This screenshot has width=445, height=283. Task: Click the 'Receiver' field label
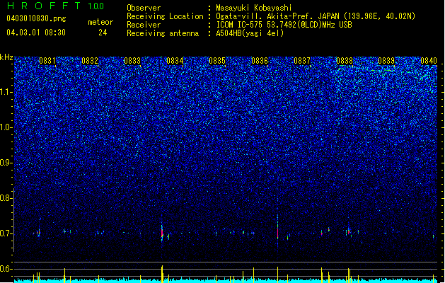(x=144, y=25)
